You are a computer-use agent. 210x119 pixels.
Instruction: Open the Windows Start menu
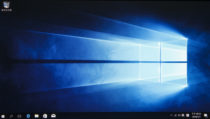pos(3,116)
